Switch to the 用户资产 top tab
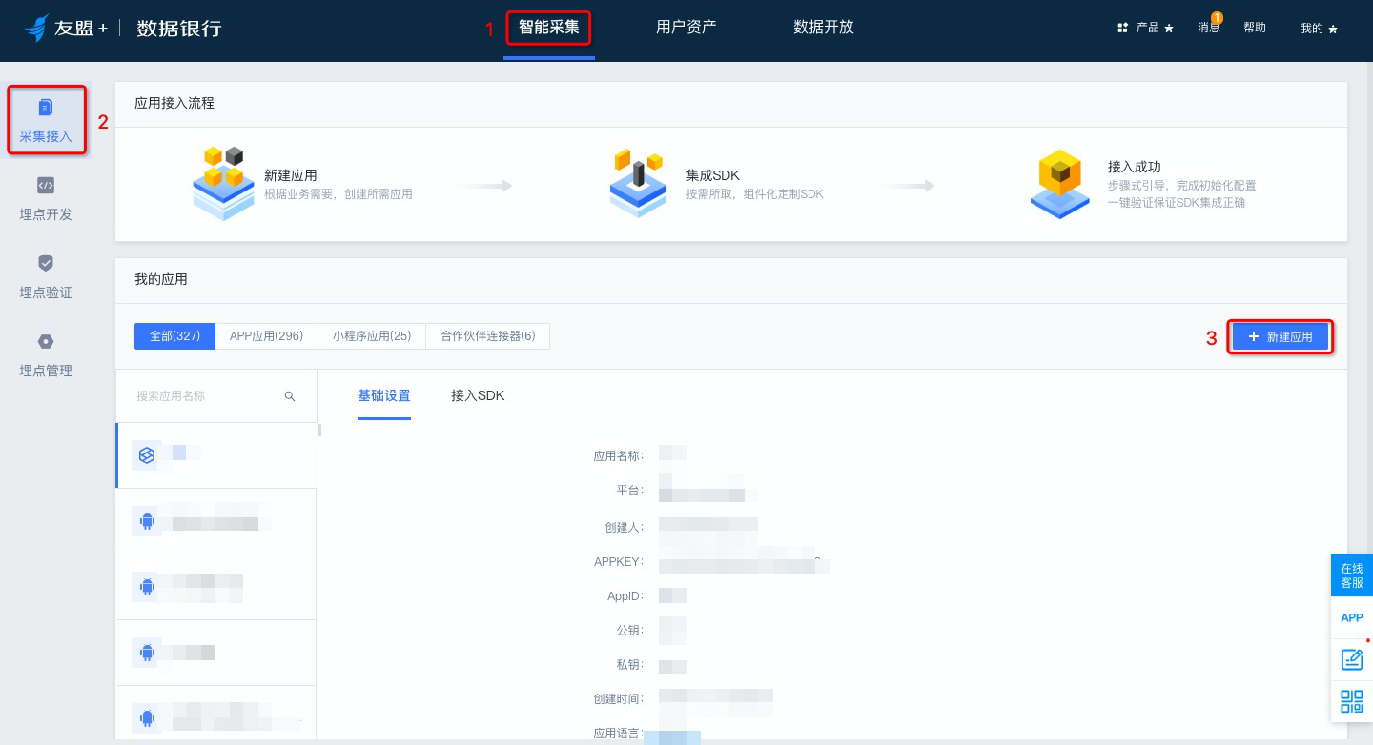The width and height of the screenshot is (1373, 745). [x=686, y=28]
